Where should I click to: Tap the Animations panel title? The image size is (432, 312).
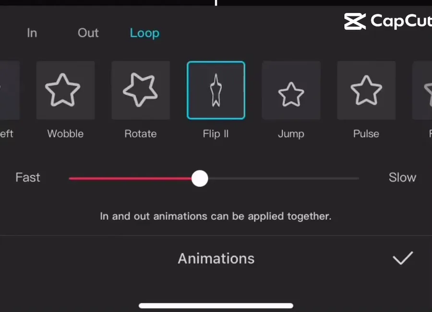tap(216, 259)
